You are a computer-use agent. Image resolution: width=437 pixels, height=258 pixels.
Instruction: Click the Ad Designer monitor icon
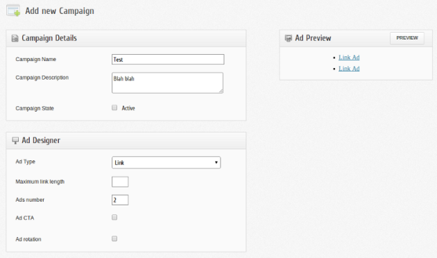coord(15,140)
